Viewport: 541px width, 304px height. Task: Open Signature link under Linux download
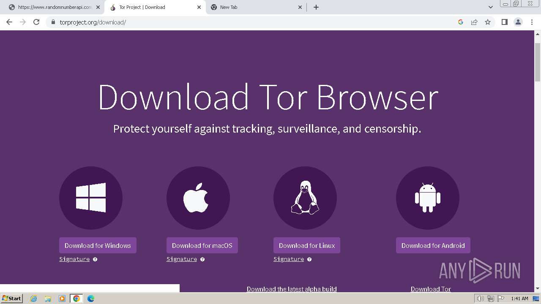coord(289,259)
